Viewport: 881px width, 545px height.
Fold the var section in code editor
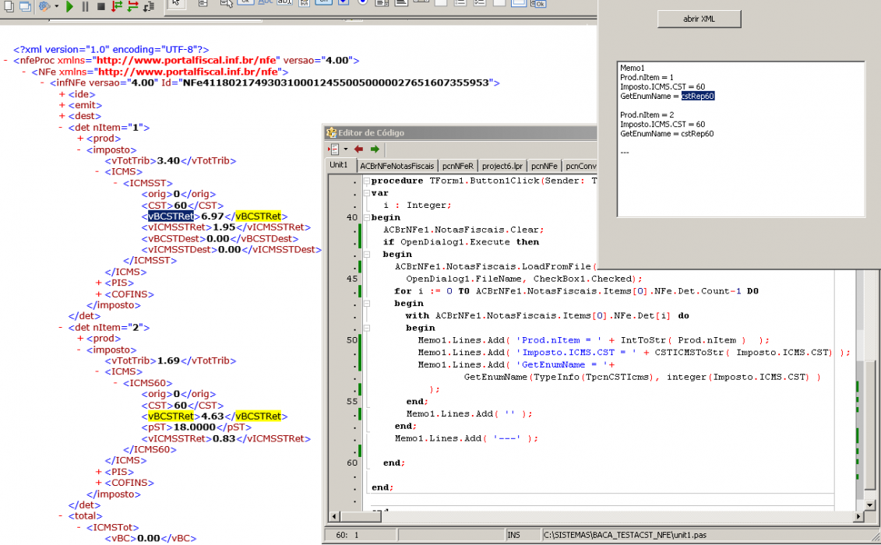(366, 193)
